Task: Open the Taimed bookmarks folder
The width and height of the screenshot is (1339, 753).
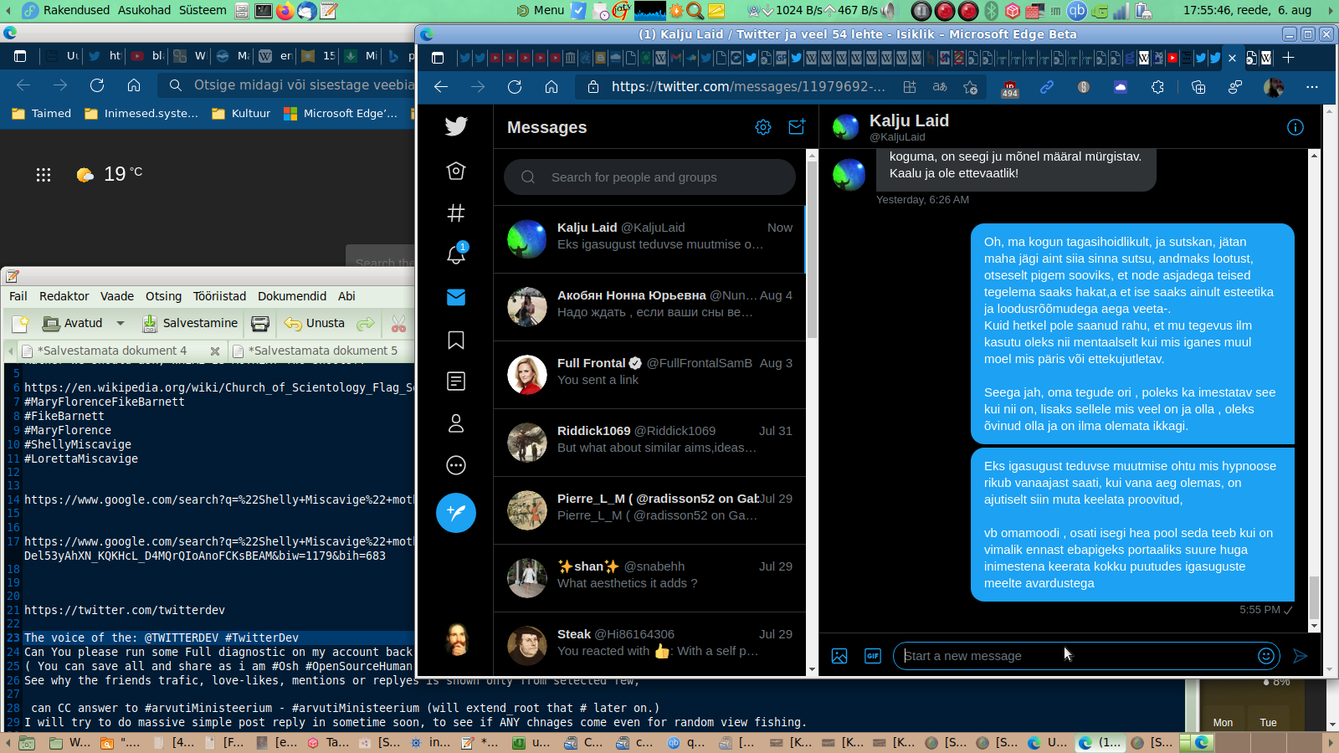Action: point(42,114)
